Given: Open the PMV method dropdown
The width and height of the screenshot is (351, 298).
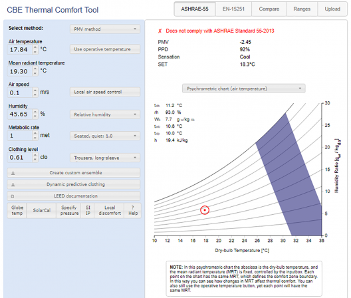Looking at the screenshot, I should 105,29.
